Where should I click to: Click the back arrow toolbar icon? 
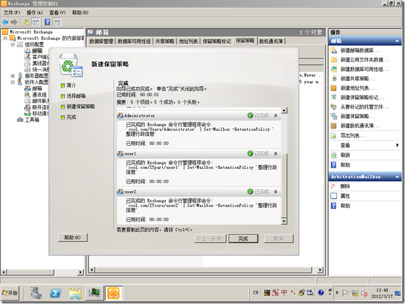tap(5, 22)
